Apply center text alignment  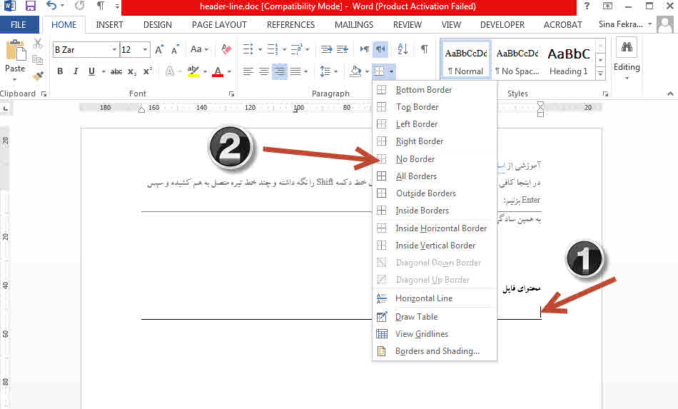pyautogui.click(x=264, y=71)
